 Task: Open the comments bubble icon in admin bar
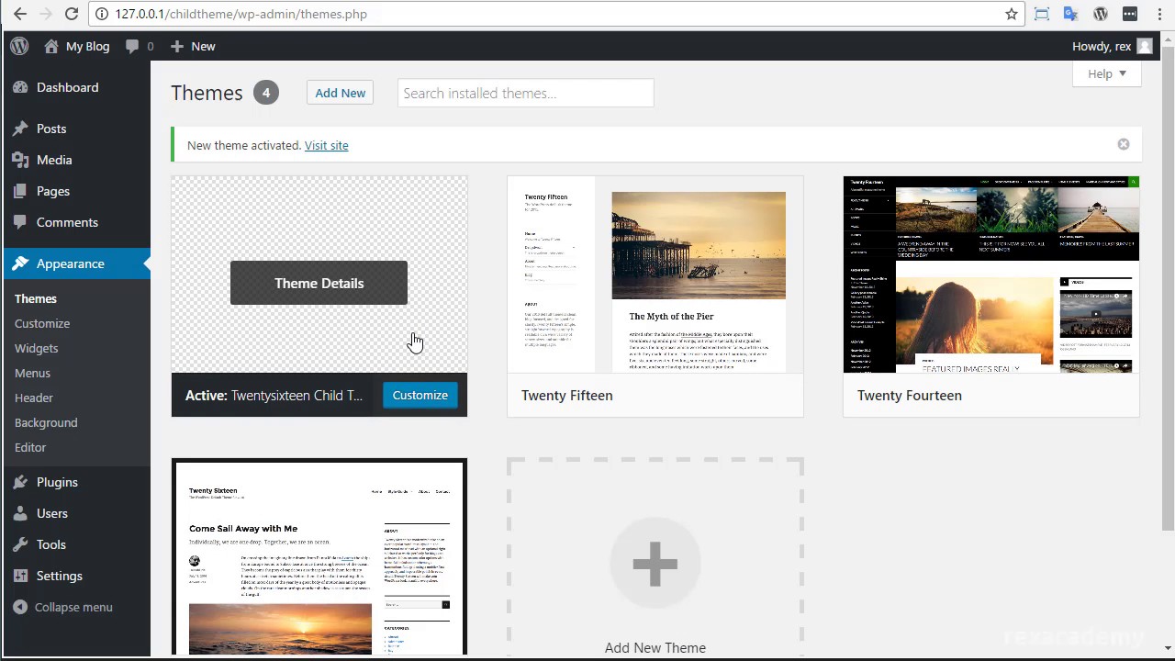(133, 46)
